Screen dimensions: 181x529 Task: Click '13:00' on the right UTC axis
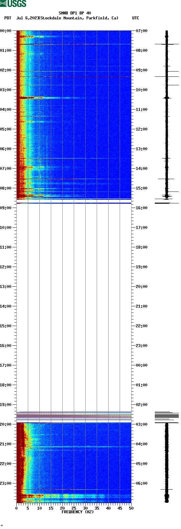point(142,149)
